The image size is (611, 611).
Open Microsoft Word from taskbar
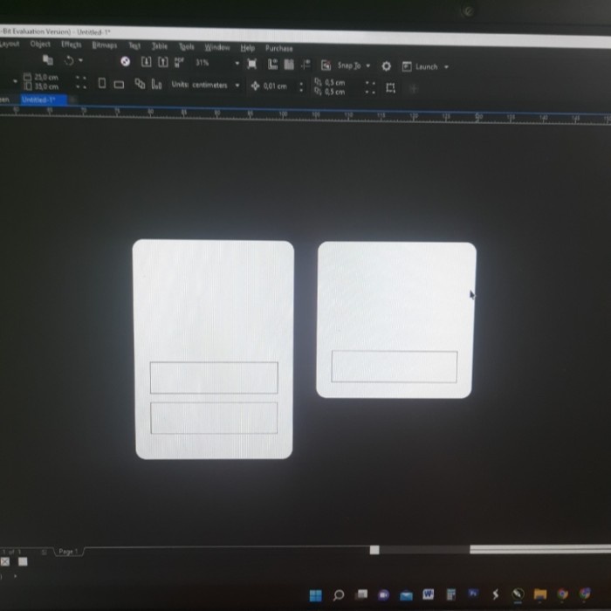(429, 594)
